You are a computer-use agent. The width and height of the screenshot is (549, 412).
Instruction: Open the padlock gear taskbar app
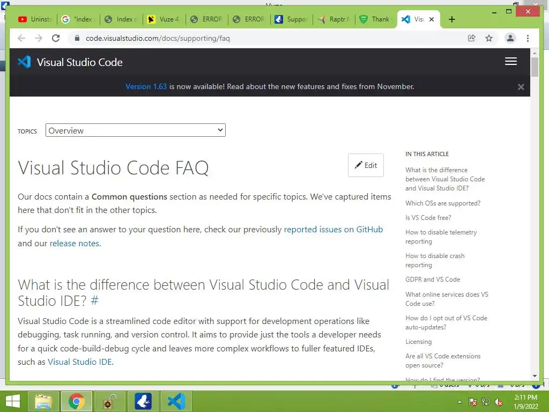(109, 401)
